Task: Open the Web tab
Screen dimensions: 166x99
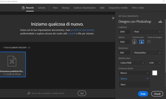Action: (x=102, y=8)
